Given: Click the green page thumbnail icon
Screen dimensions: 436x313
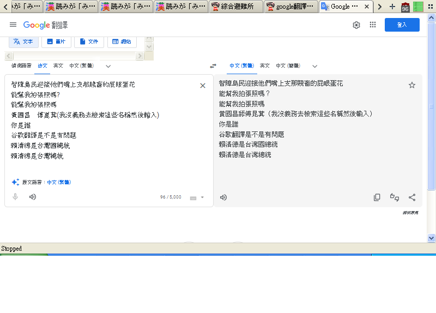Looking at the screenshot, I should tap(418, 7).
